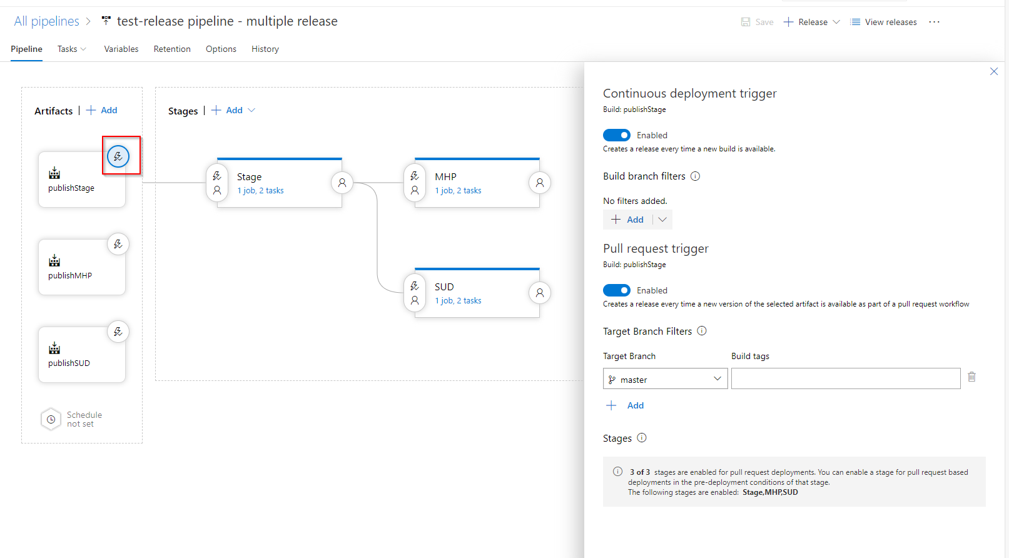
Task: Click the release pipeline icon beside title
Action: click(106, 21)
